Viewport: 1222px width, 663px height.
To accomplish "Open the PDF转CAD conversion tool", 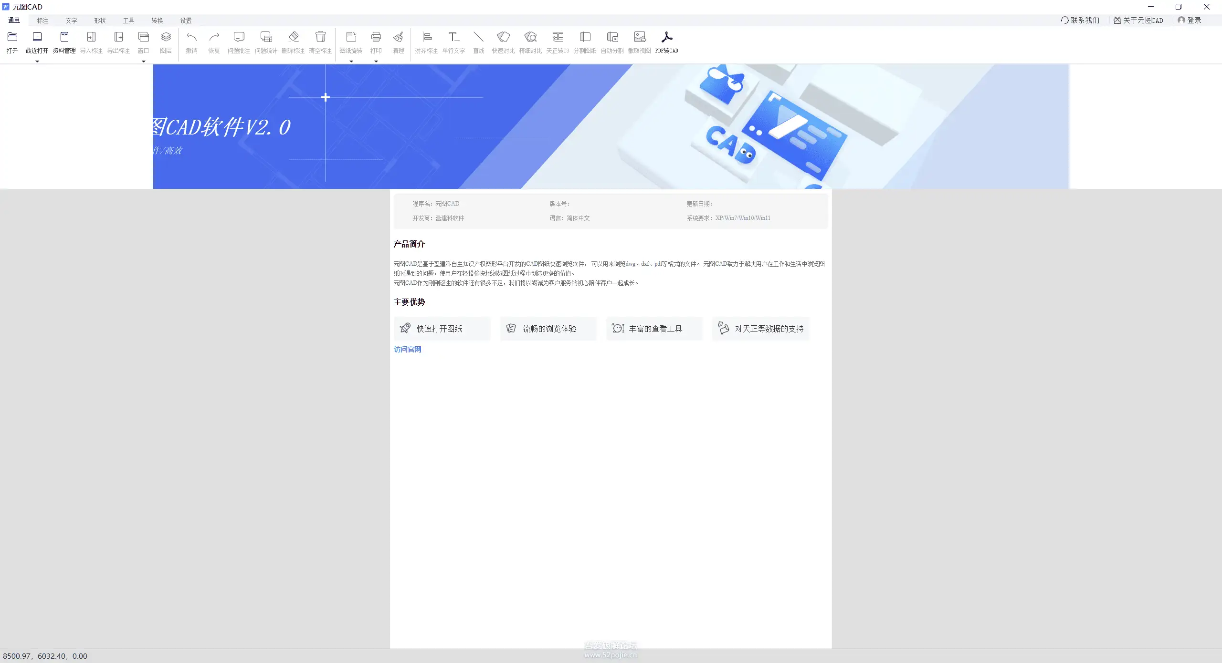I will 666,43.
